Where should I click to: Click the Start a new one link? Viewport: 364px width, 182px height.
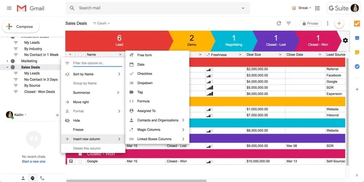coord(33,162)
